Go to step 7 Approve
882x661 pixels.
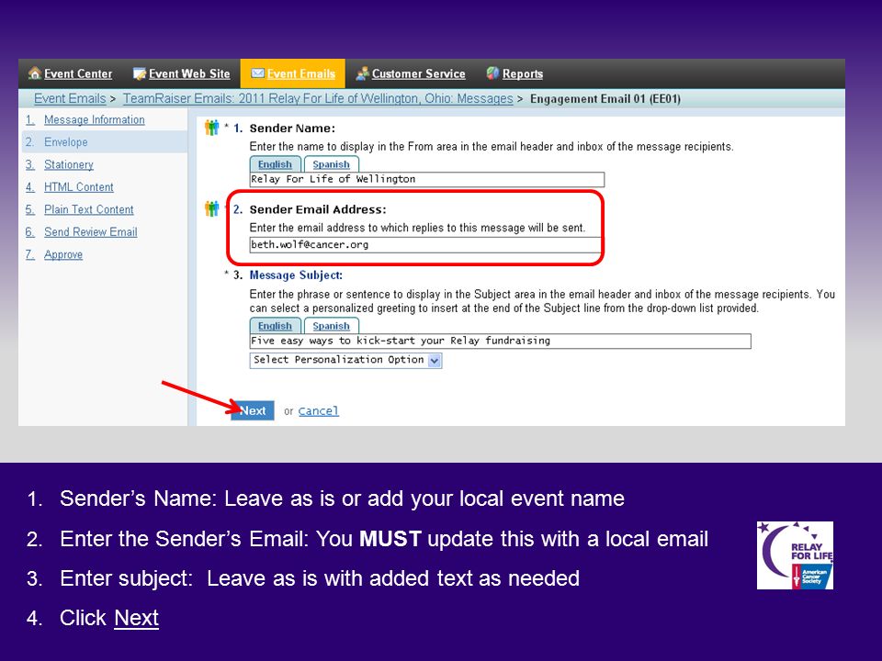click(63, 254)
